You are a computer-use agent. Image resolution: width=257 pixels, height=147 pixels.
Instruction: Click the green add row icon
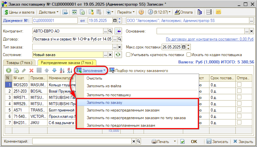coord(8,70)
